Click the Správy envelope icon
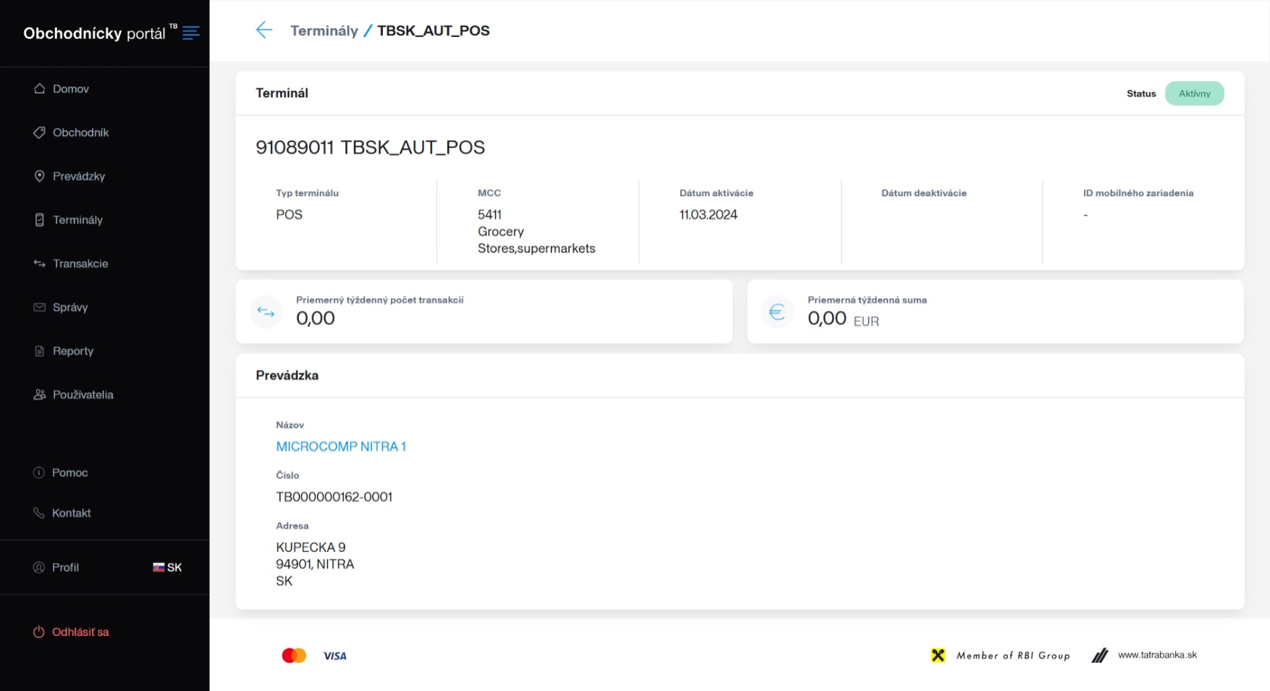The width and height of the screenshot is (1270, 691). pos(40,308)
